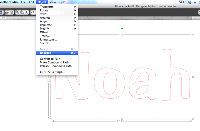Open the File menu
200x131 pixels.
[23, 2]
